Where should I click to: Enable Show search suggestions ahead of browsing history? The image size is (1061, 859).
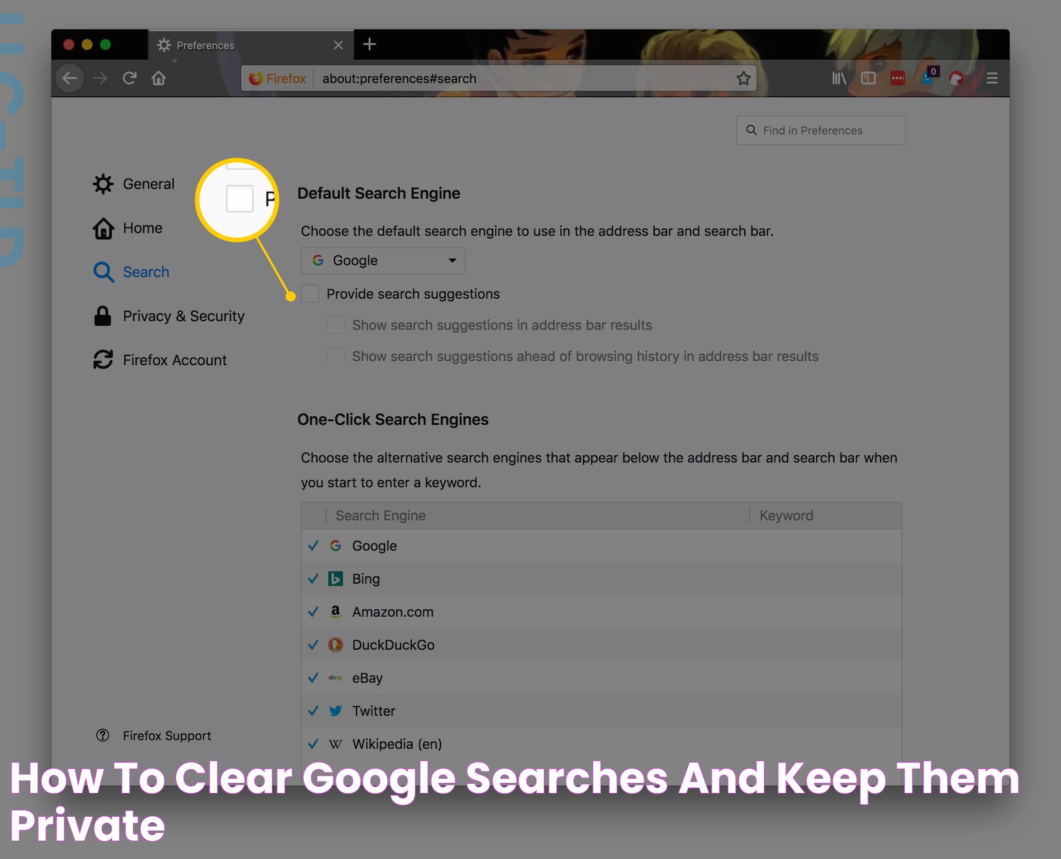coord(336,356)
